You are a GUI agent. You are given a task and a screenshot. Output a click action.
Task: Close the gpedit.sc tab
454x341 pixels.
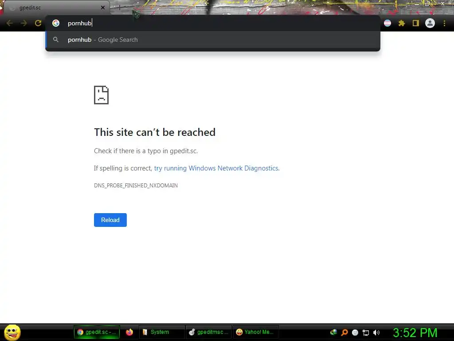point(103,8)
